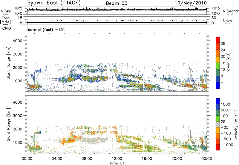Image resolution: width=239 pixels, height=165 pixels.
Task: Click the '3000' tick of the power panel
Action: [x=17, y=54]
